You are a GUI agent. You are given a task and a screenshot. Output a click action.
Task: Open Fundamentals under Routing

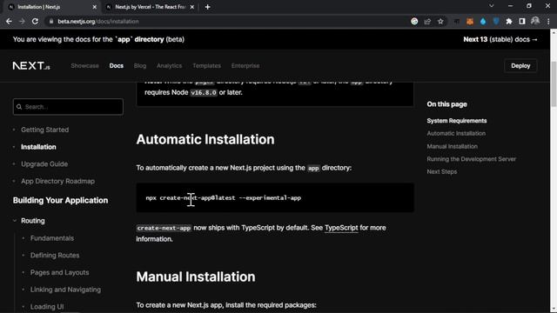pyautogui.click(x=52, y=238)
